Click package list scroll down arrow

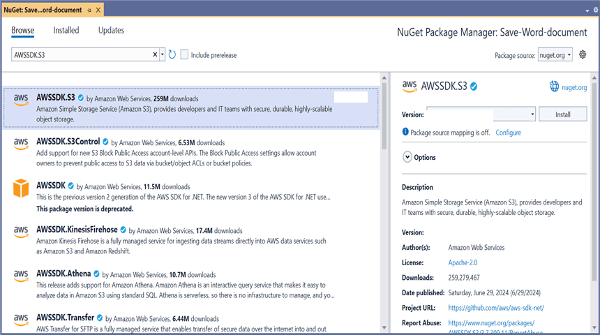coord(384,328)
